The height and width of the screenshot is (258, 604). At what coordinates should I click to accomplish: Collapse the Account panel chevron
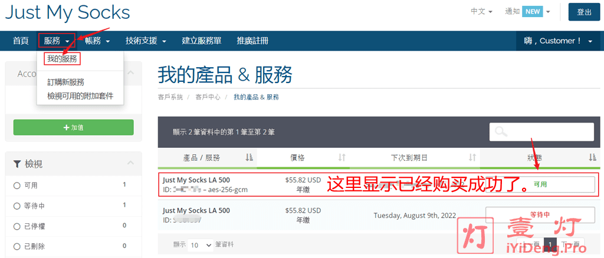[x=131, y=72]
